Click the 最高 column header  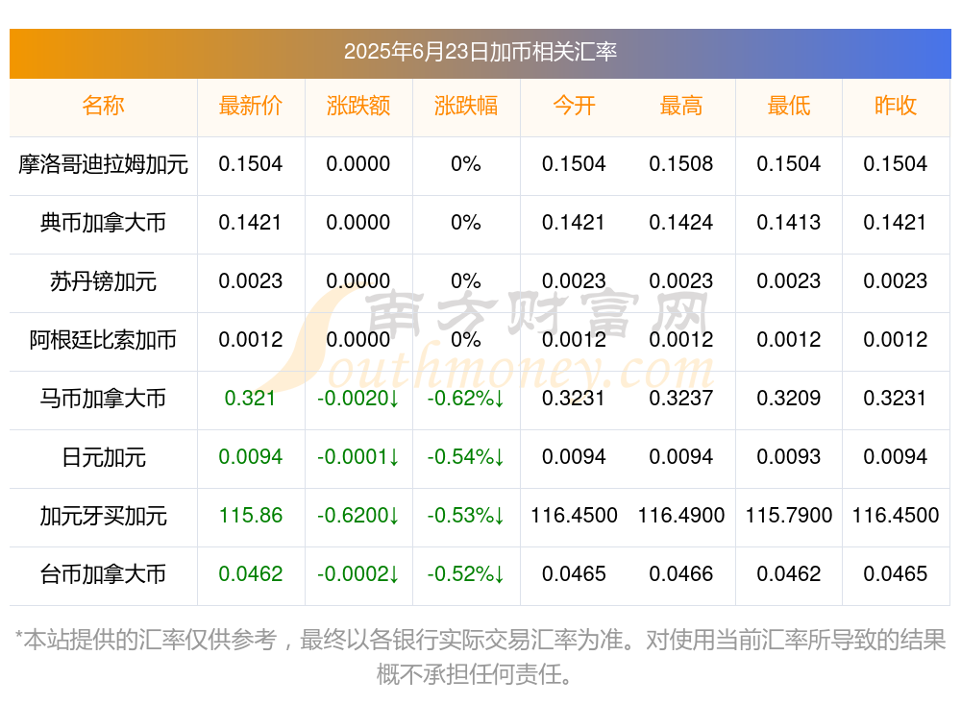[681, 106]
